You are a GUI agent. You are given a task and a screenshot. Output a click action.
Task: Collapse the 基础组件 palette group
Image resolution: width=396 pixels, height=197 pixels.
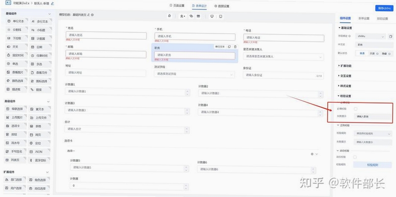pos(49,14)
